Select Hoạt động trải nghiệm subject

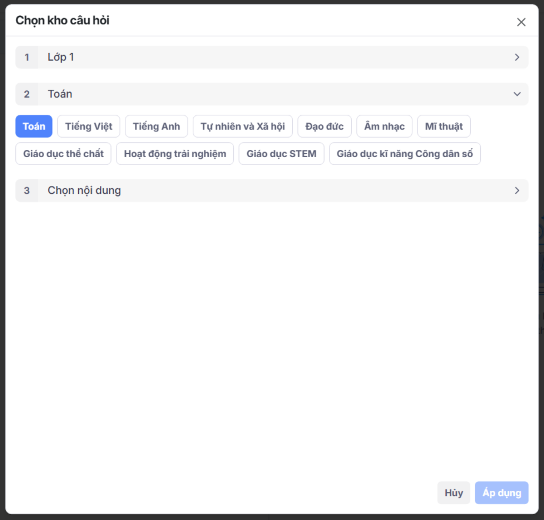coord(175,154)
